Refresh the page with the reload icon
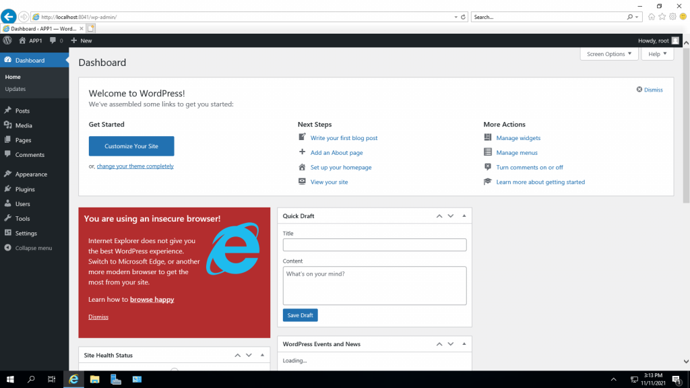This screenshot has height=388, width=690. point(463,17)
